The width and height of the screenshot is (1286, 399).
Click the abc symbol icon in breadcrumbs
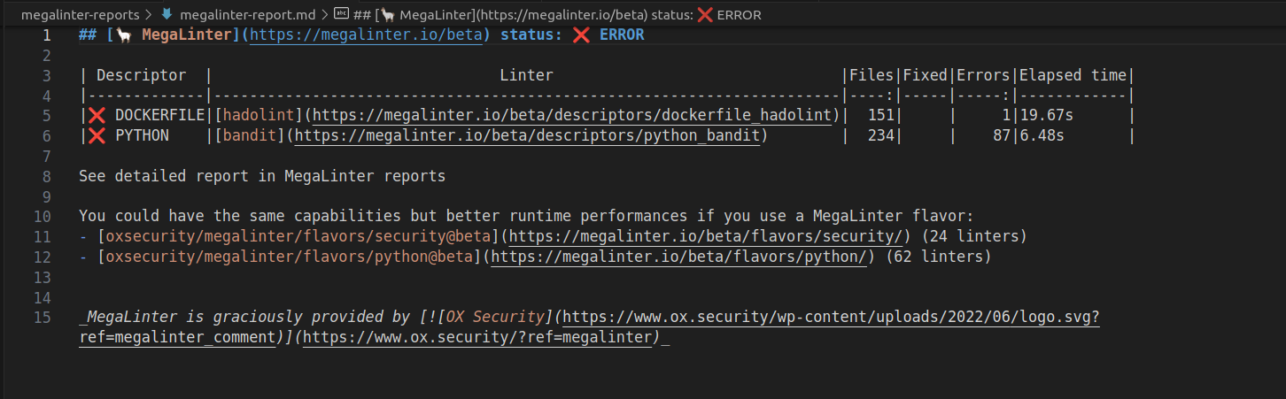(x=340, y=15)
